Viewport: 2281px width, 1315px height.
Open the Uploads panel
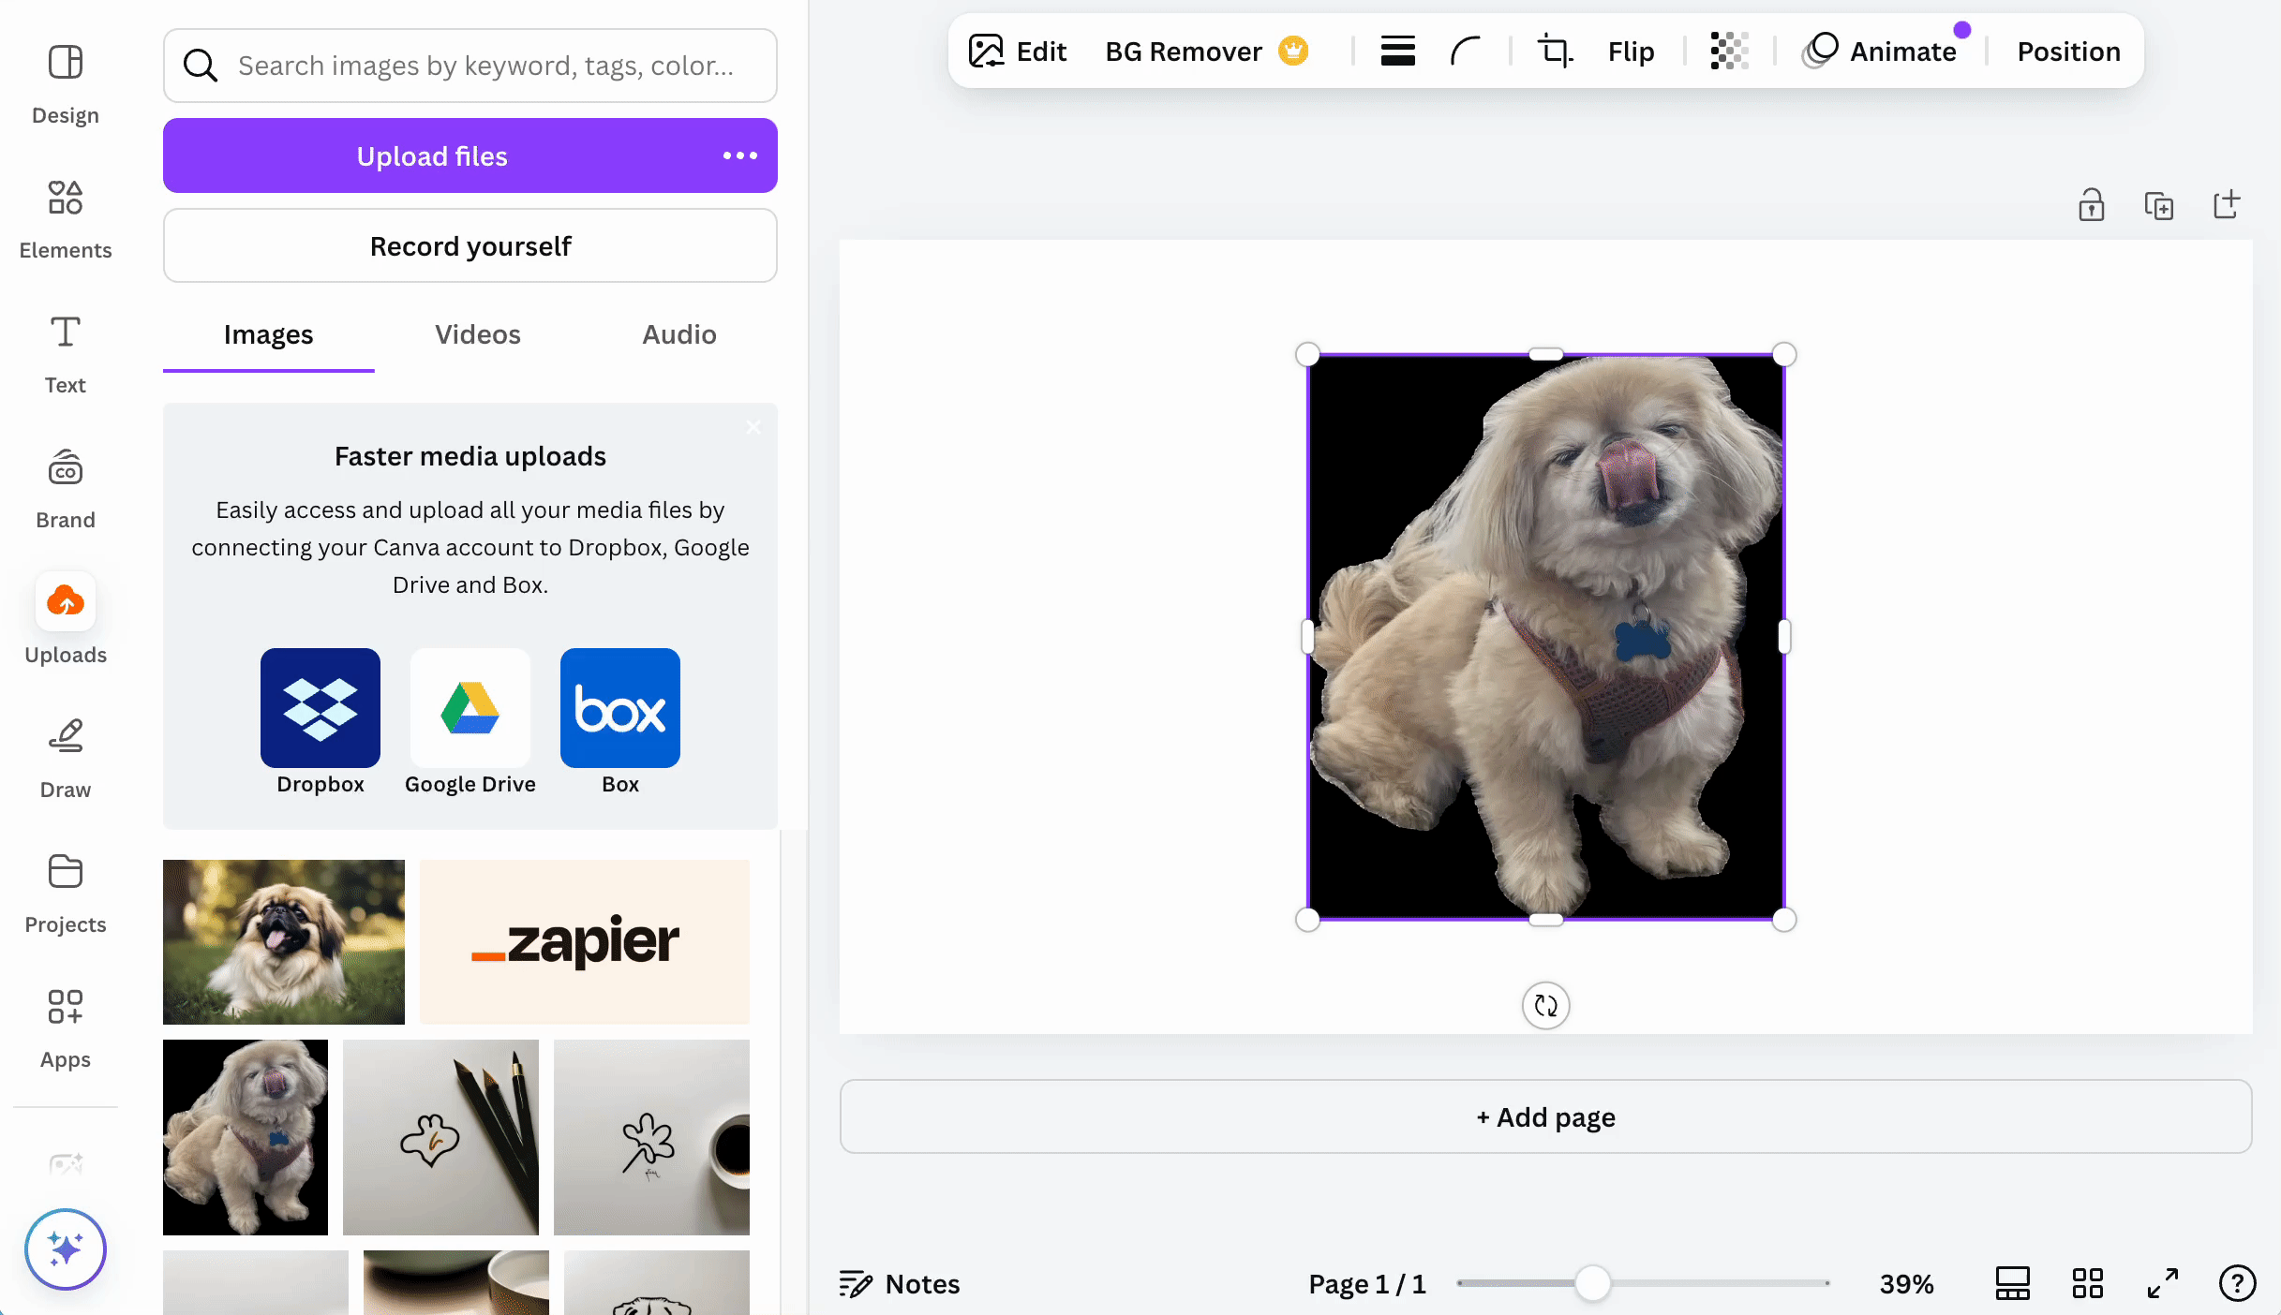pyautogui.click(x=65, y=619)
